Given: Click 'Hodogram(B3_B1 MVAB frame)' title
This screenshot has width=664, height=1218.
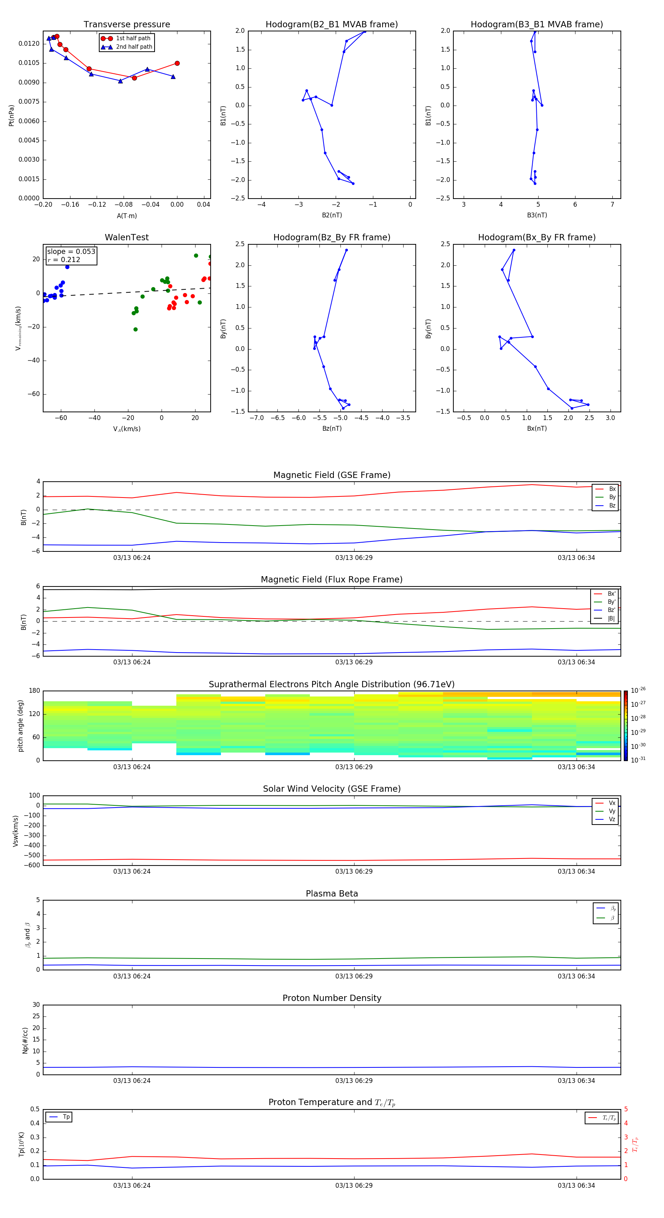Looking at the screenshot, I should 537,25.
